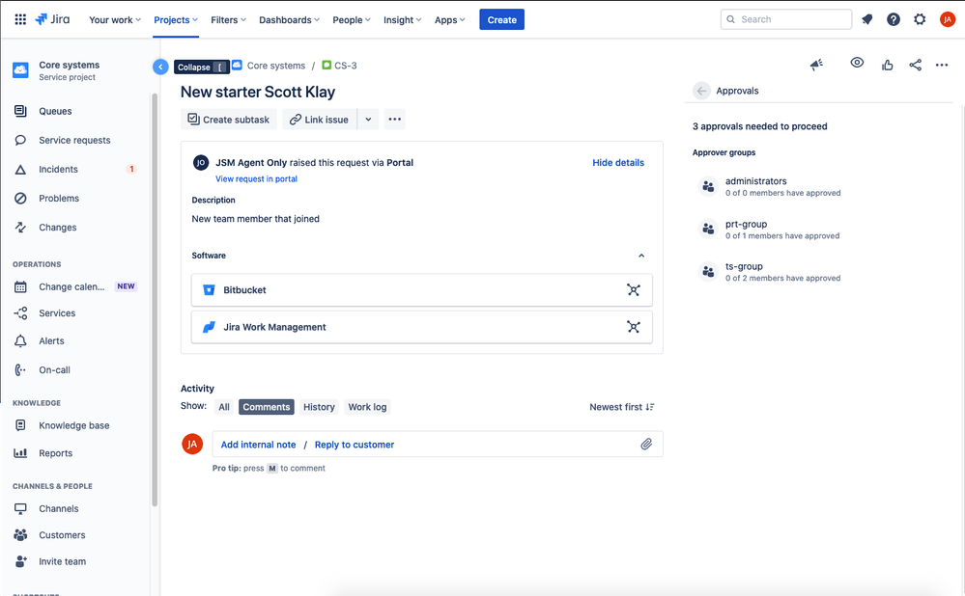Click Add internal note
Image resolution: width=965 pixels, height=596 pixels.
(259, 445)
